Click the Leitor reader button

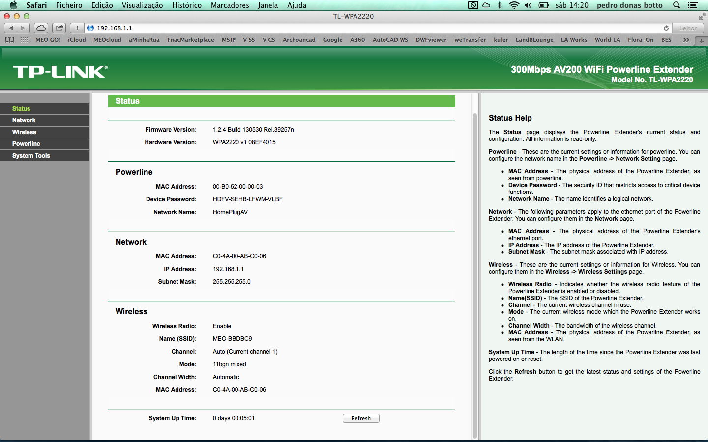(688, 28)
